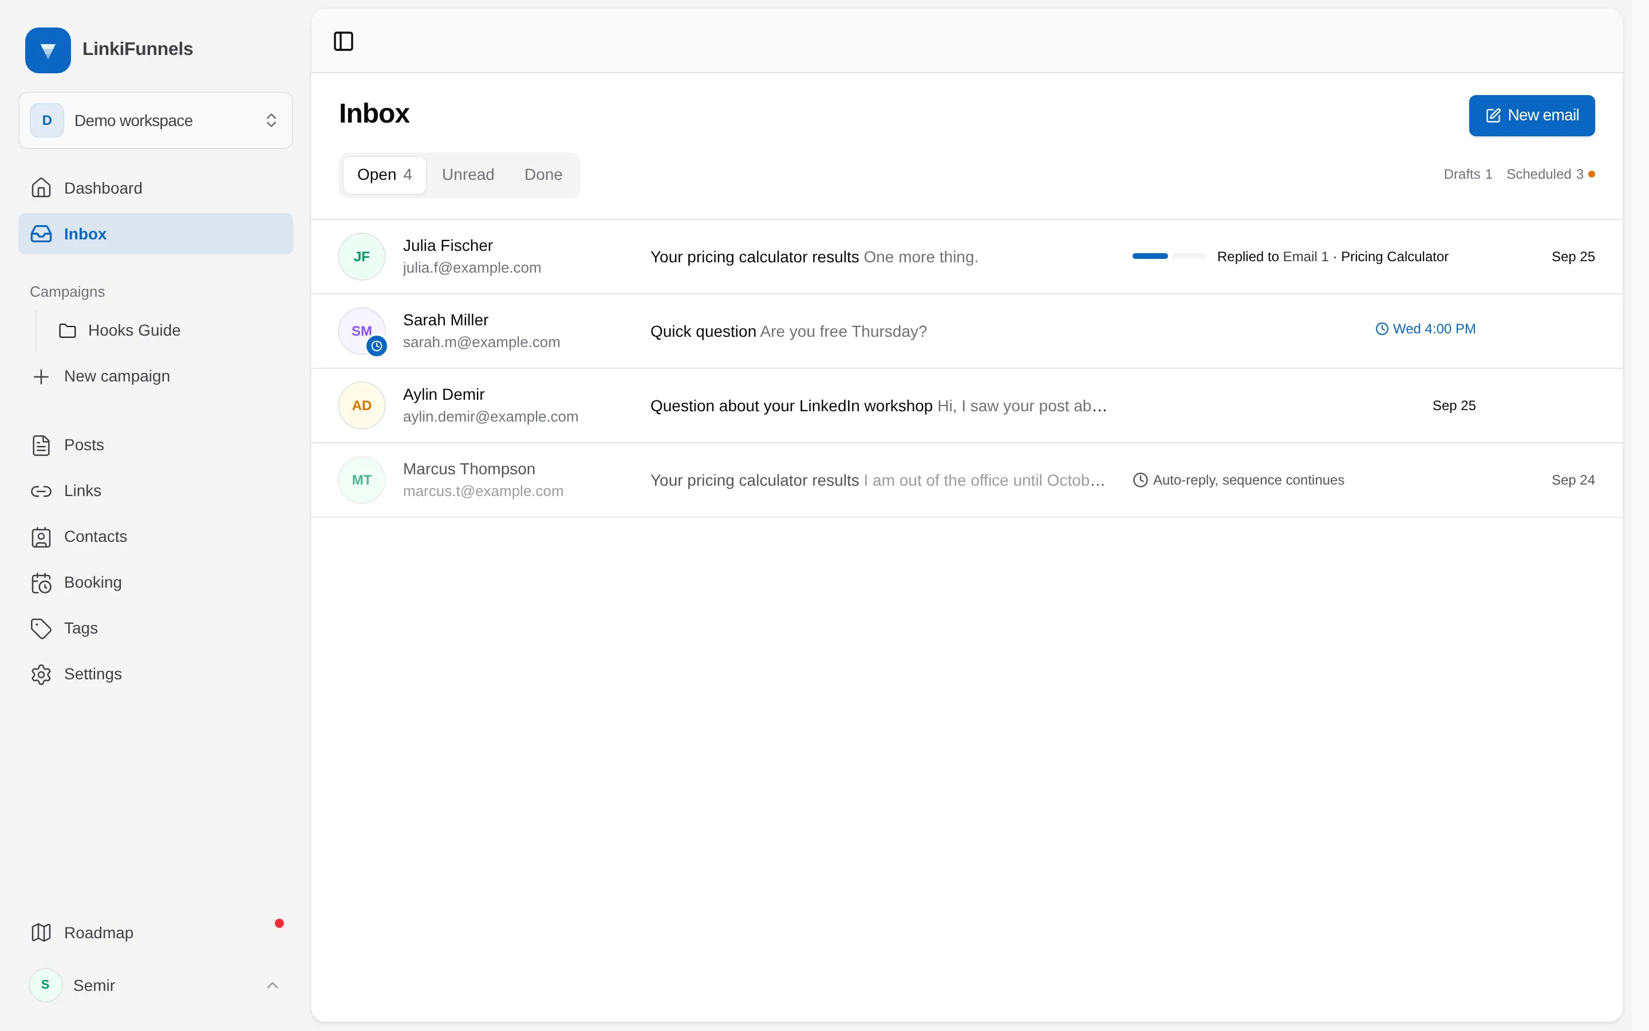The width and height of the screenshot is (1649, 1031).
Task: Open Contacts in the sidebar
Action: pos(155,537)
